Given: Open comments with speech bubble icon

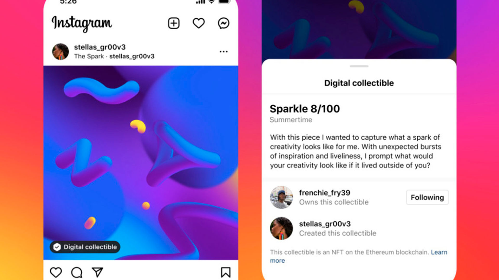Looking at the screenshot, I should click(x=77, y=272).
